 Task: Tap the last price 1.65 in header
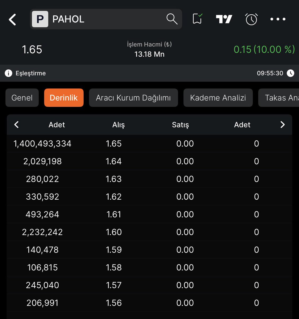[x=32, y=49]
